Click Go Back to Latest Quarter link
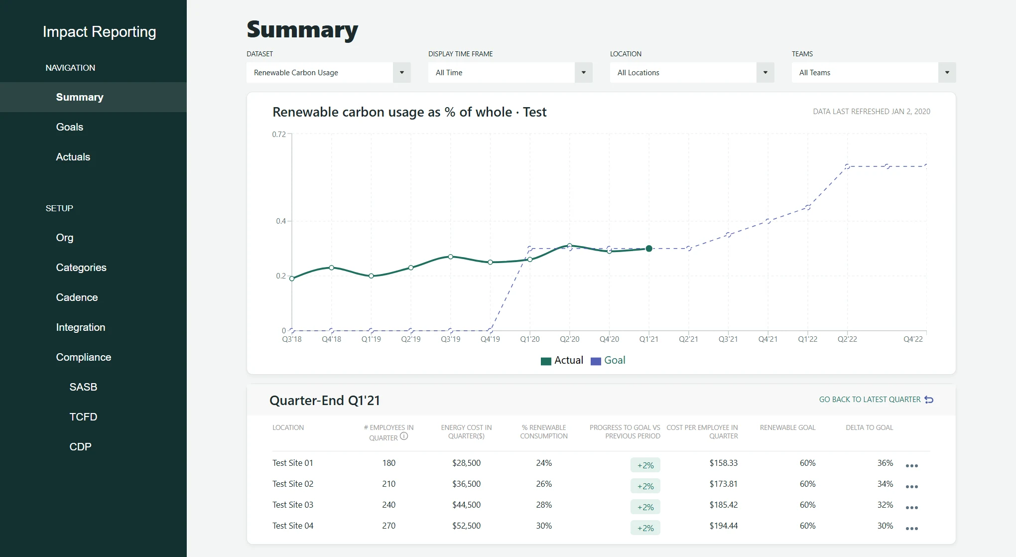The height and width of the screenshot is (557, 1016). pos(870,400)
